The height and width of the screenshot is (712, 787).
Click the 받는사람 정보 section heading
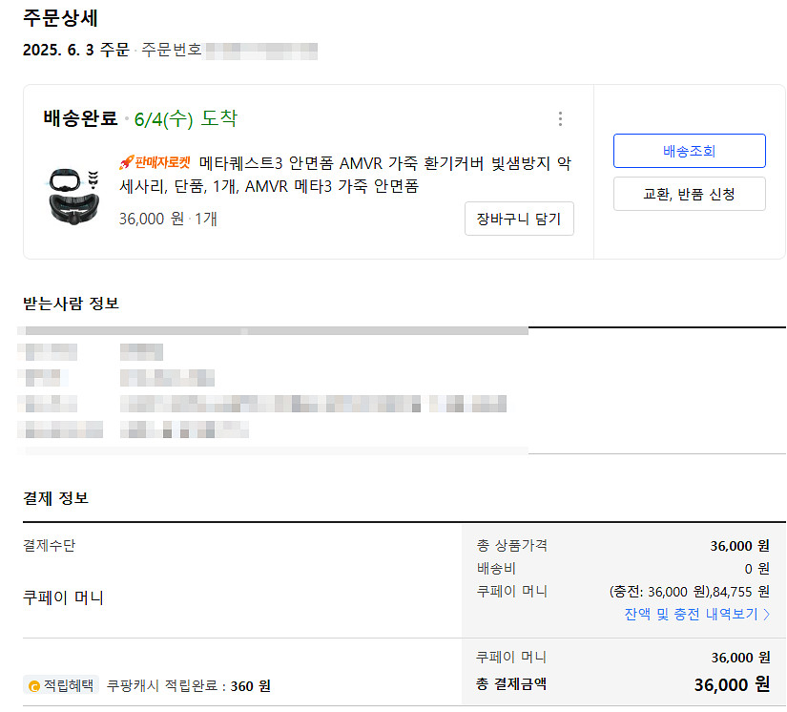point(71,304)
